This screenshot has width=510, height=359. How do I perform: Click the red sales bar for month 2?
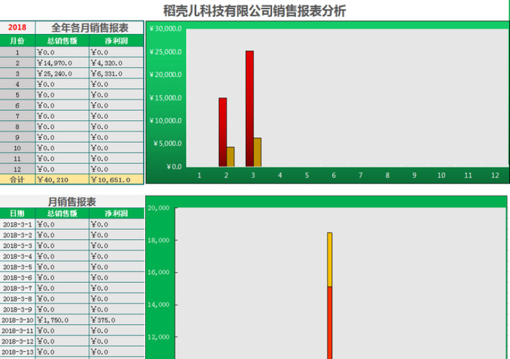[x=223, y=132]
